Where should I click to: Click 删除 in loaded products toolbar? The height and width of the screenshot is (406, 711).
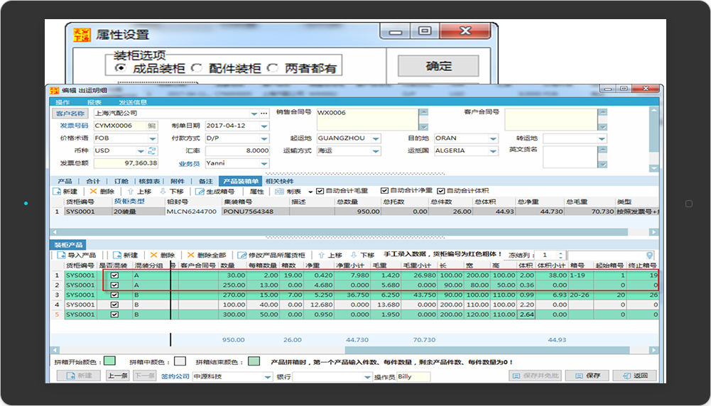[x=163, y=255]
